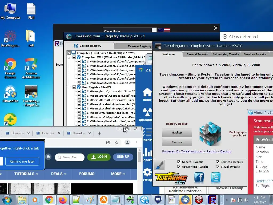Open My Computer desktop icon
This screenshot has width=273, height=205.
[x=10, y=11]
